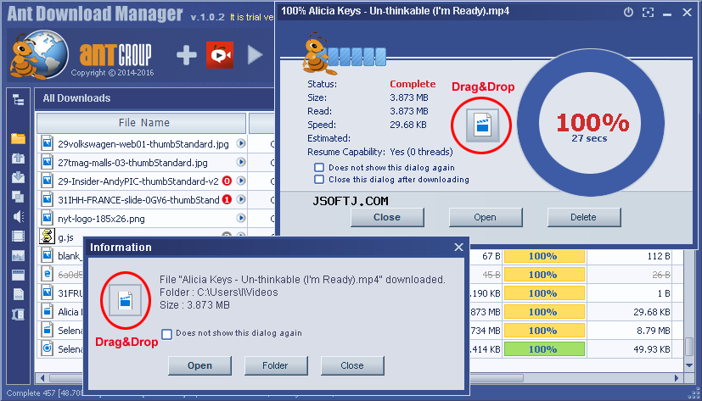Click the red 0 badge on 29-Insider-AndyPIC row
This screenshot has width=702, height=401.
point(227,181)
